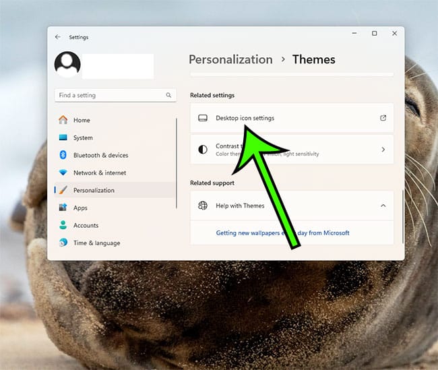Click the Home house icon in sidebar
Image resolution: width=438 pixels, height=370 pixels.
(x=63, y=120)
